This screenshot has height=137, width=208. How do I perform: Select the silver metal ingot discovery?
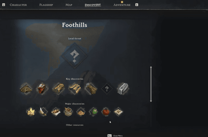(x=123, y=89)
